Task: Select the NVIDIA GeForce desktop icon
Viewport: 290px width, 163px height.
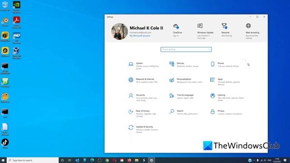Action: click(17, 7)
